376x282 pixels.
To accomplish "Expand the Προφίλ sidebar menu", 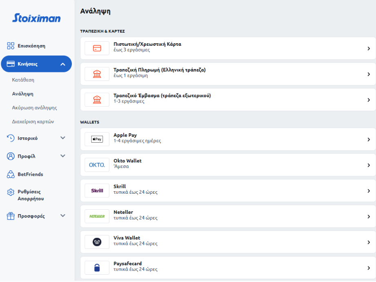I will (x=62, y=156).
